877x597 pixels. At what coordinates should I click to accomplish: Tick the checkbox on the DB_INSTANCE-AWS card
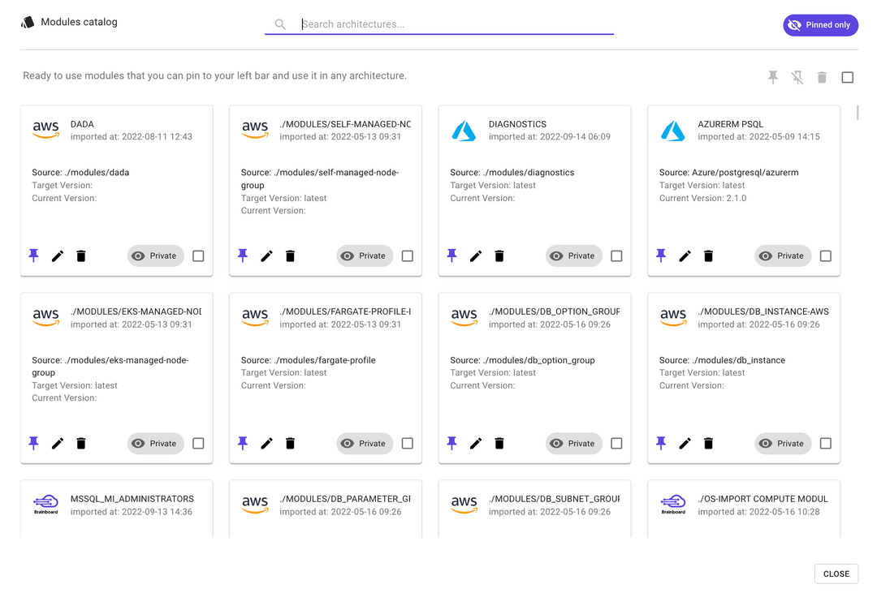825,443
